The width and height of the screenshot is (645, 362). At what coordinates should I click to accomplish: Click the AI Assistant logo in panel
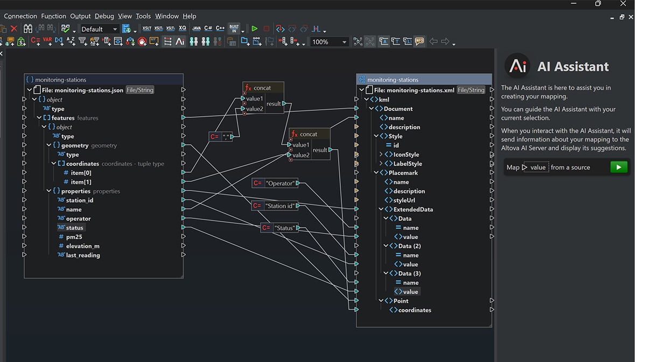[517, 66]
